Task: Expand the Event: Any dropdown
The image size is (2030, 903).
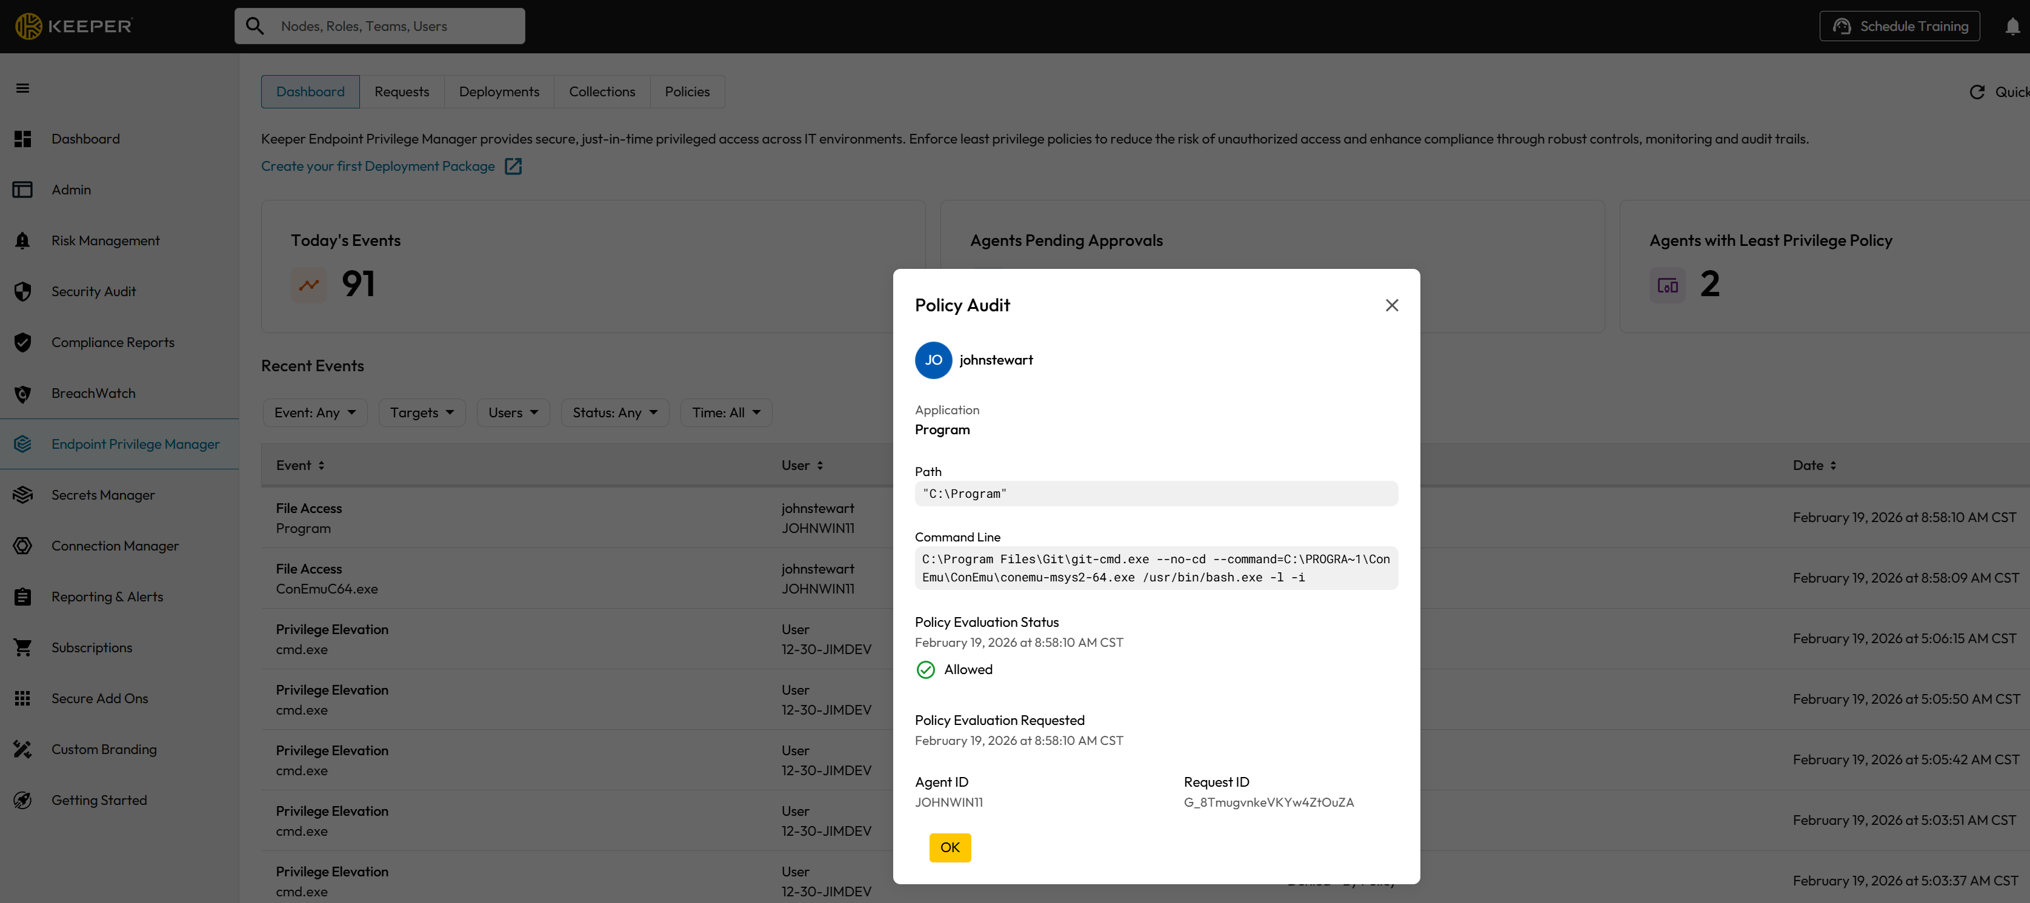Action: [314, 413]
